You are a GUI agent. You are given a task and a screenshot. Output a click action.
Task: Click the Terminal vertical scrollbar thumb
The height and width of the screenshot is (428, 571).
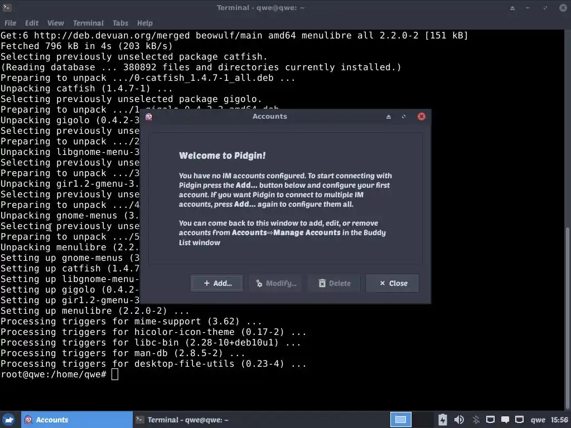coord(568,317)
